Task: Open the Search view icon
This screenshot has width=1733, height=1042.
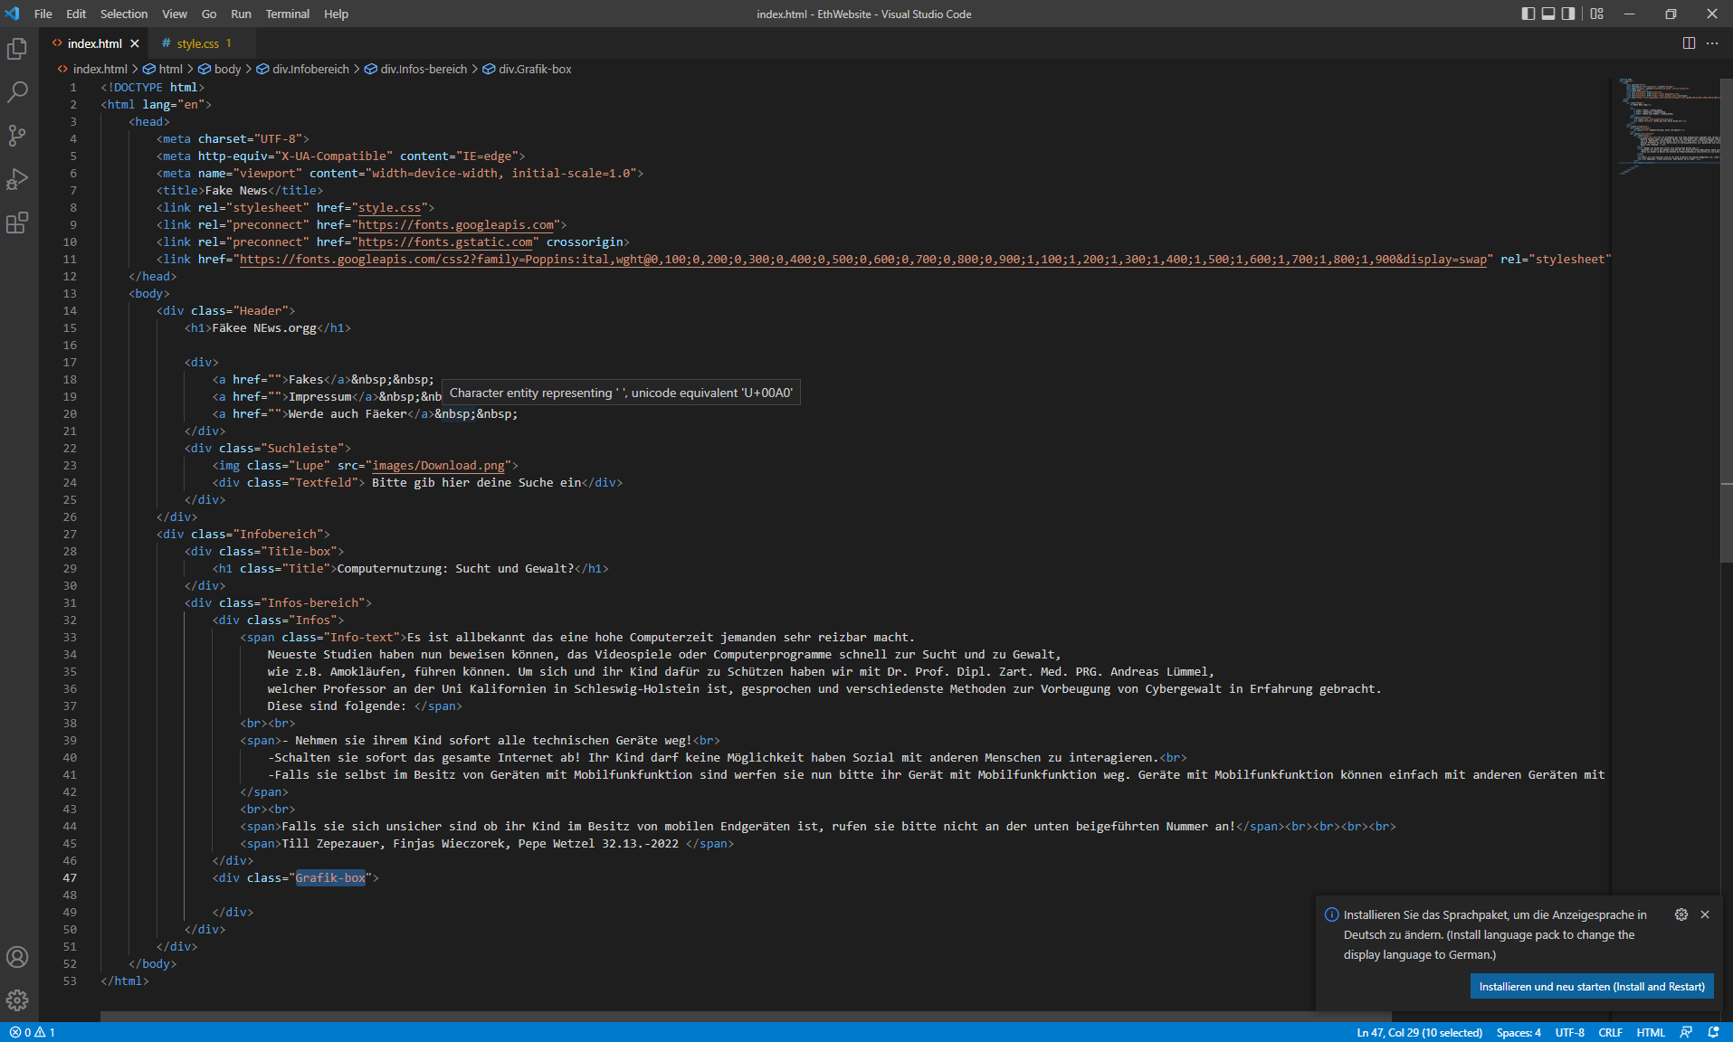Action: (17, 92)
